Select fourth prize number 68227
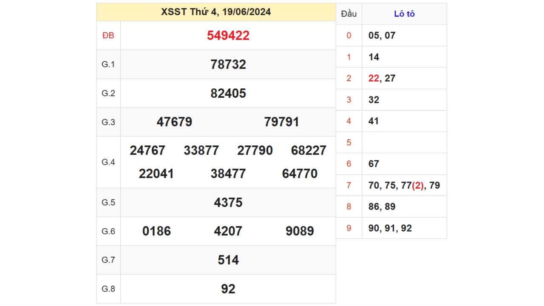The image size is (544, 306). click(x=309, y=150)
